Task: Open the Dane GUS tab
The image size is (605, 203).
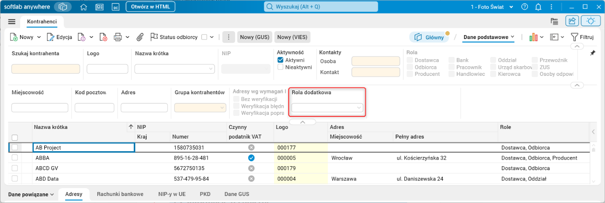Action: click(237, 194)
